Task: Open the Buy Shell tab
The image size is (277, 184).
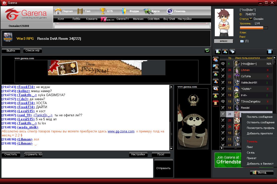Action: coord(169,19)
